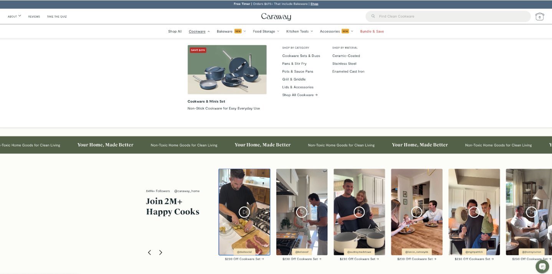
Task: Open $230 Off link under @audreymadstowe
Action: point(359,259)
